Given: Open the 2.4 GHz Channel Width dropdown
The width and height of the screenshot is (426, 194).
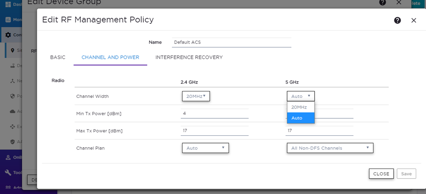Looking at the screenshot, I should pyautogui.click(x=196, y=96).
